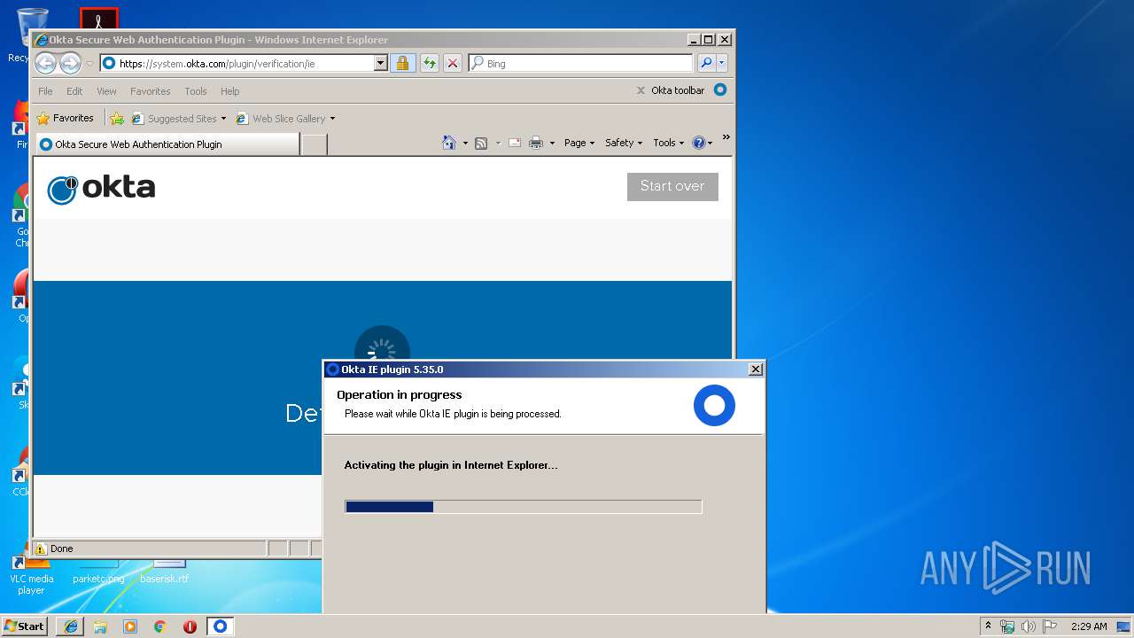
Task: Open the Safety command menu
Action: point(624,143)
